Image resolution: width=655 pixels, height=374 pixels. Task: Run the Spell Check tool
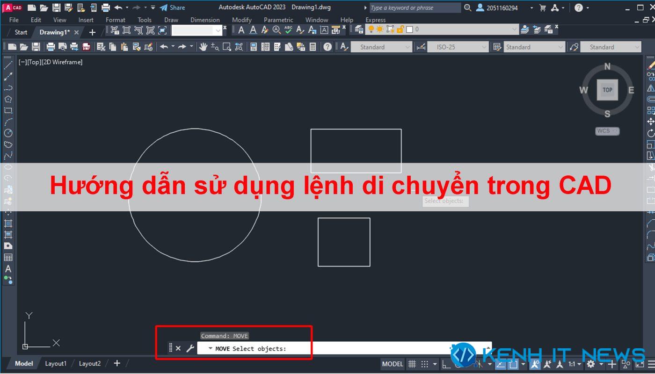point(288,30)
